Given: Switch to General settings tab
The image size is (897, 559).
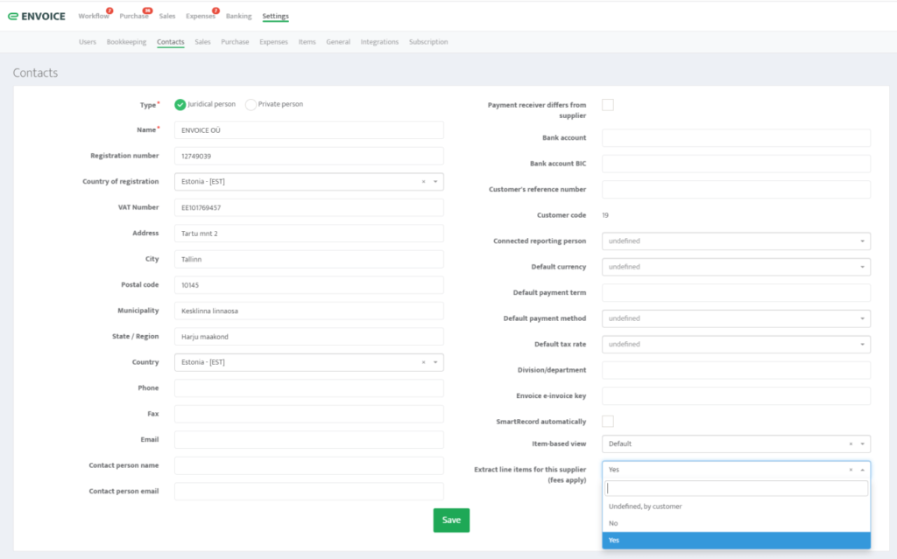Looking at the screenshot, I should pos(338,42).
